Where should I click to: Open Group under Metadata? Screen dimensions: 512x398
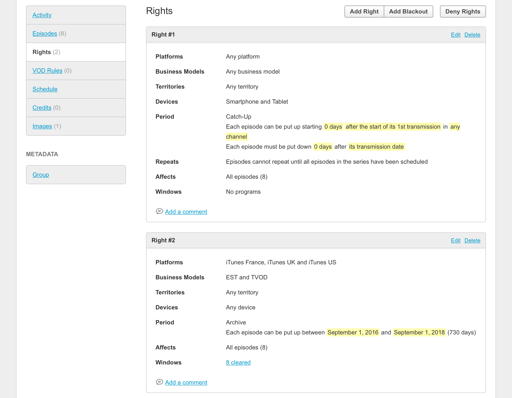(41, 175)
